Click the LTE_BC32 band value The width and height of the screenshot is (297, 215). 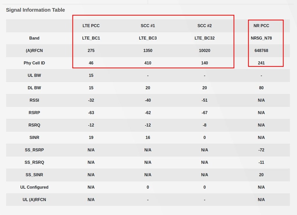[x=204, y=38]
